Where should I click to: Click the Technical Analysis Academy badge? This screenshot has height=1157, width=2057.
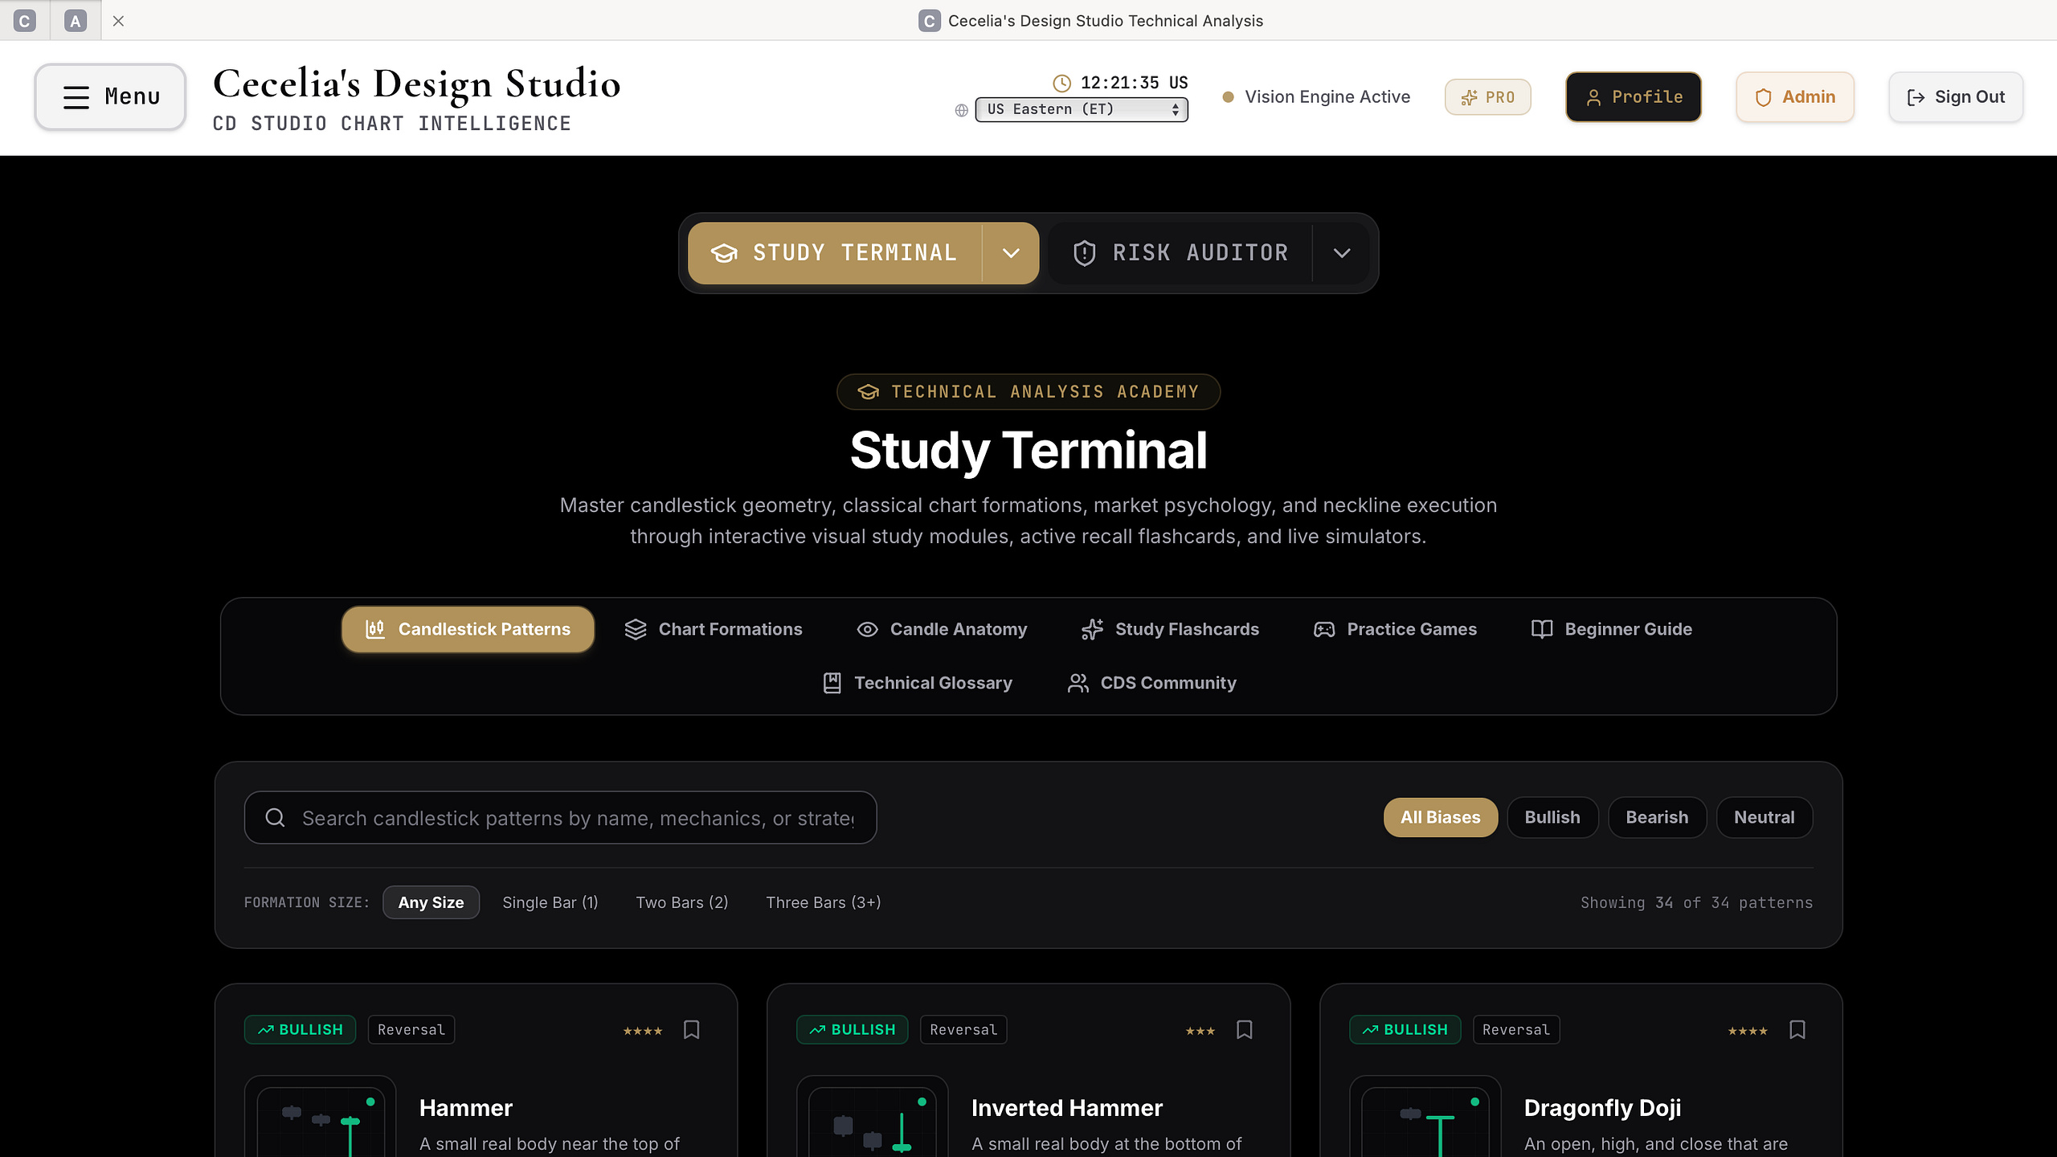point(1028,392)
